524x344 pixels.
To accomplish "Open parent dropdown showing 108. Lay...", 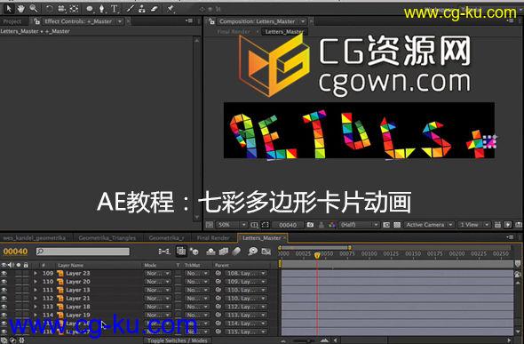I will (246, 273).
